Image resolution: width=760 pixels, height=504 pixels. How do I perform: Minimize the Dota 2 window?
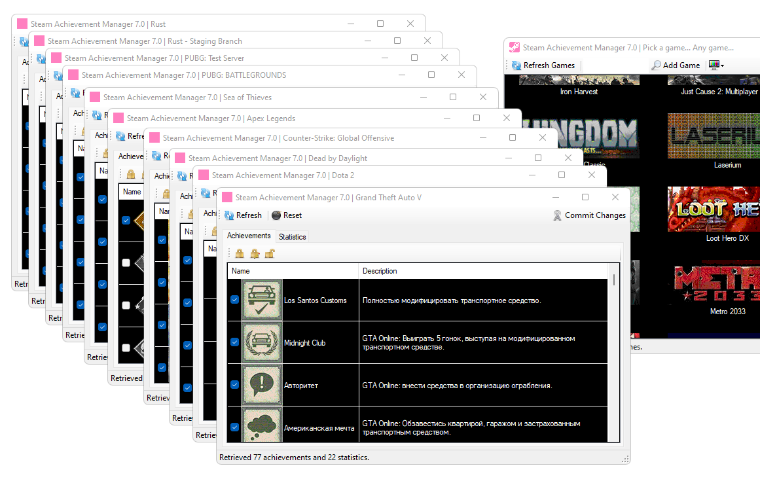tap(532, 175)
